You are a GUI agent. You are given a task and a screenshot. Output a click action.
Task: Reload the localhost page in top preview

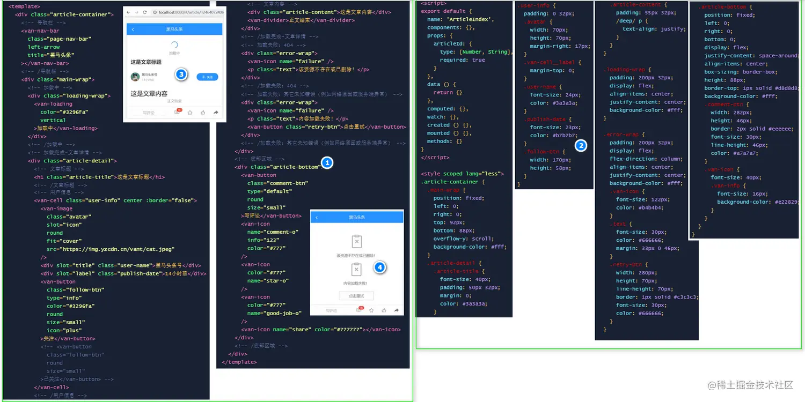(x=145, y=12)
